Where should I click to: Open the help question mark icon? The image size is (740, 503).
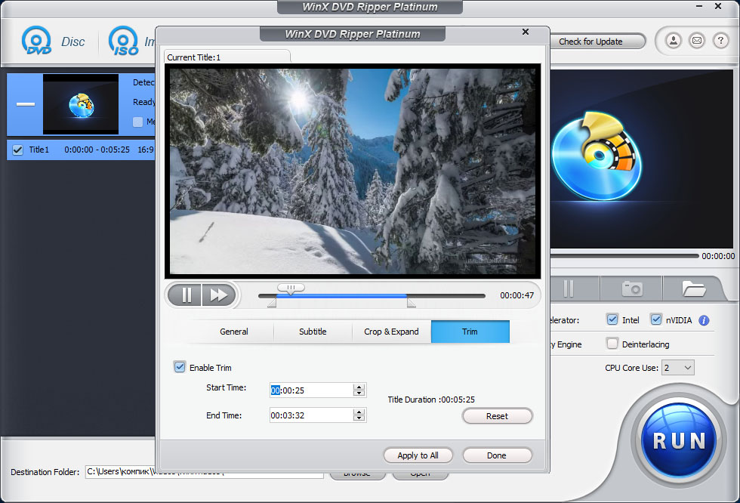(x=720, y=41)
